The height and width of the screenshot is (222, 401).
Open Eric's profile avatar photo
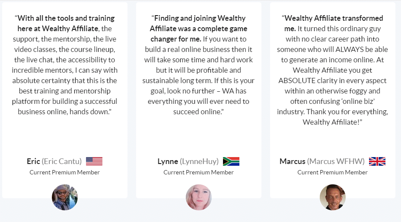pyautogui.click(x=65, y=197)
